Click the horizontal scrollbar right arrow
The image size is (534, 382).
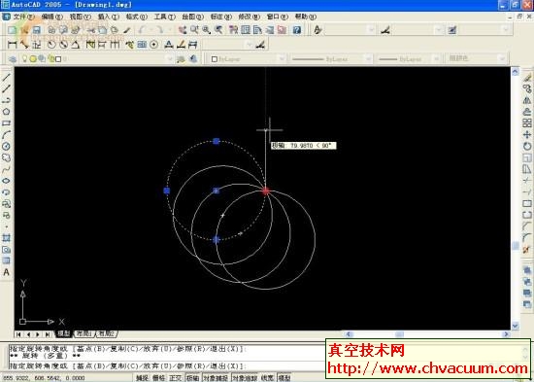click(506, 334)
